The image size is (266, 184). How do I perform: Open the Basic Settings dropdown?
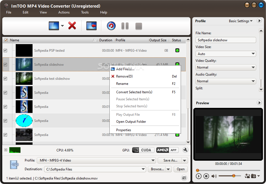[x=240, y=21]
